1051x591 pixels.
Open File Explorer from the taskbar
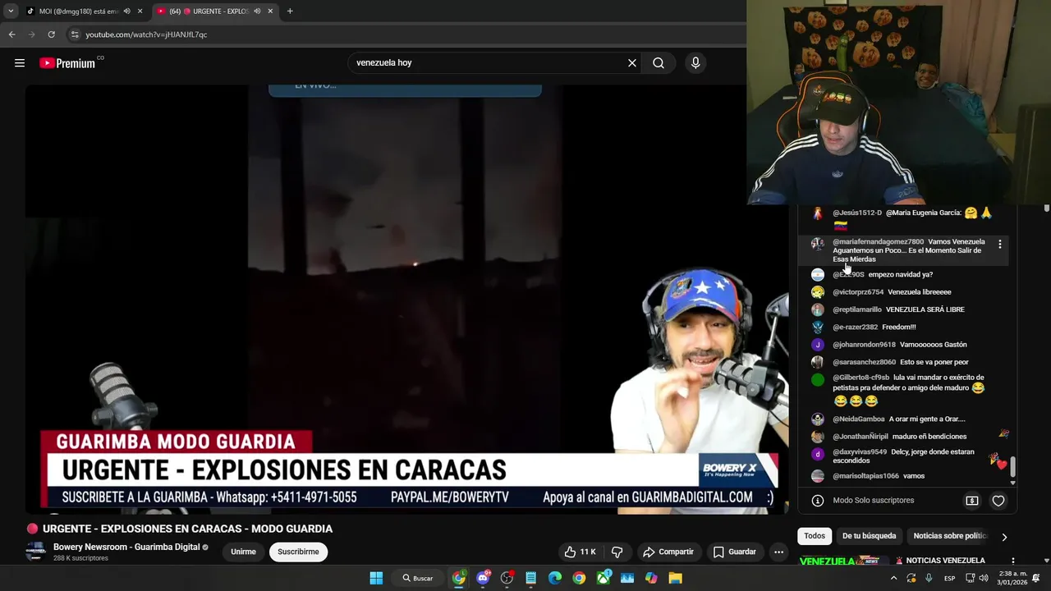[675, 578]
